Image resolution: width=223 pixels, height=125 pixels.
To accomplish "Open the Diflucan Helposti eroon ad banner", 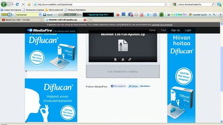I will point(51,100).
